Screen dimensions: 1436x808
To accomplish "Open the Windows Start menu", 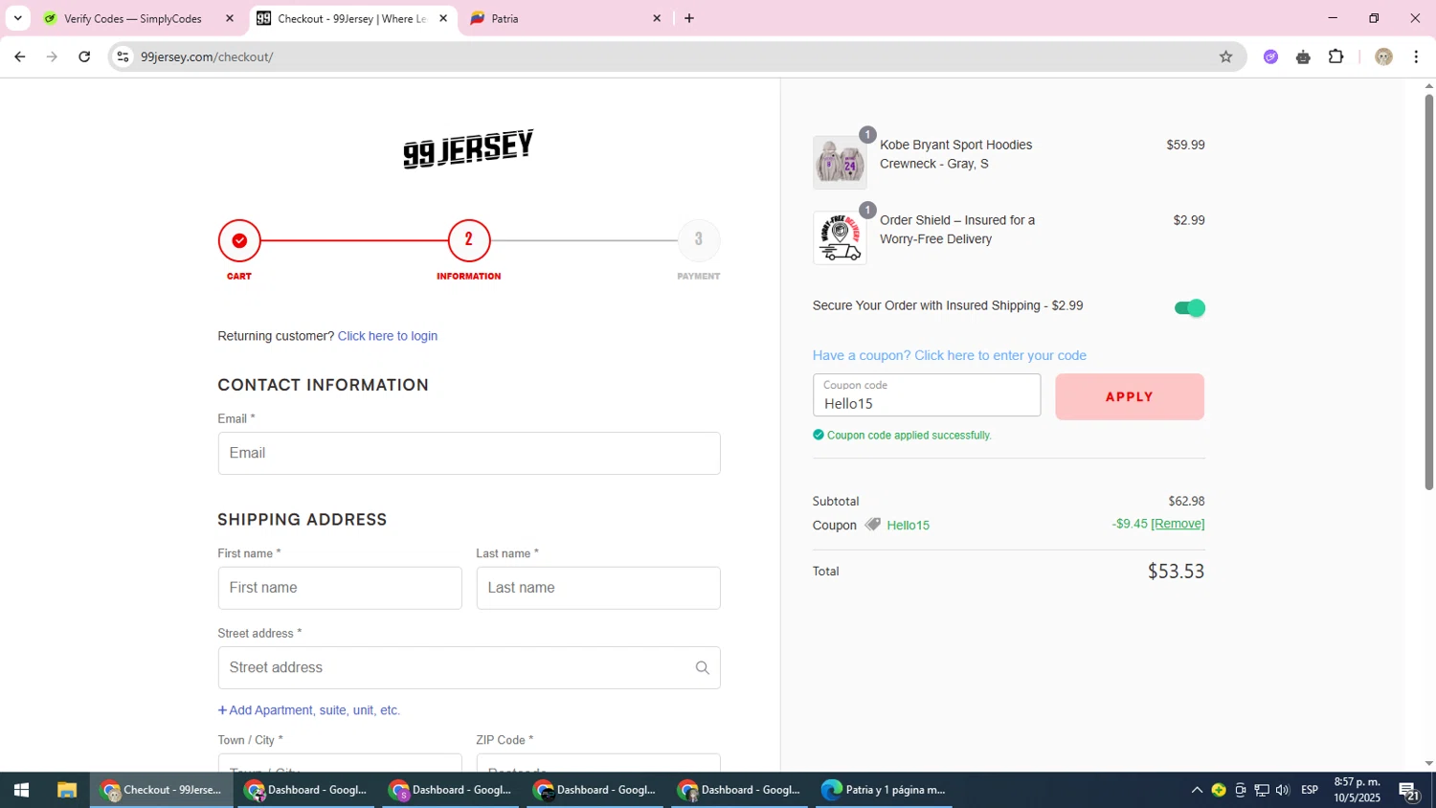I will pos(21,790).
